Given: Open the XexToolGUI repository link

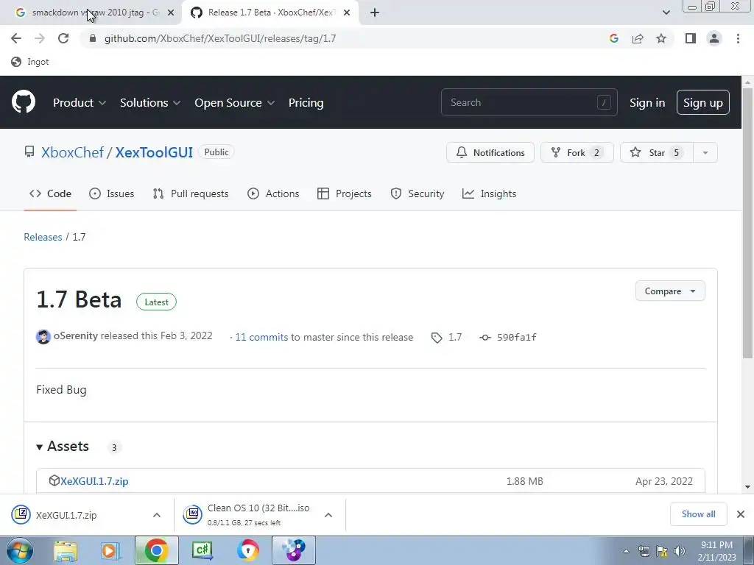Looking at the screenshot, I should point(154,152).
